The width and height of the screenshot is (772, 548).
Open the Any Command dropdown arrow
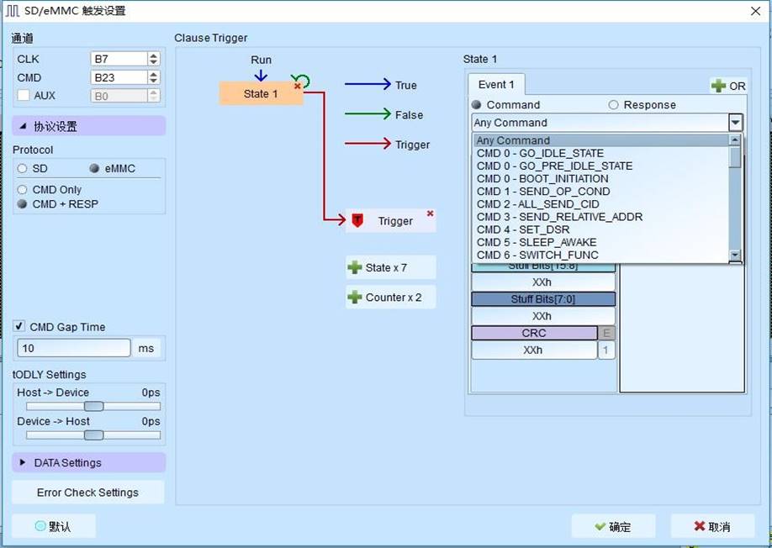pyautogui.click(x=736, y=123)
